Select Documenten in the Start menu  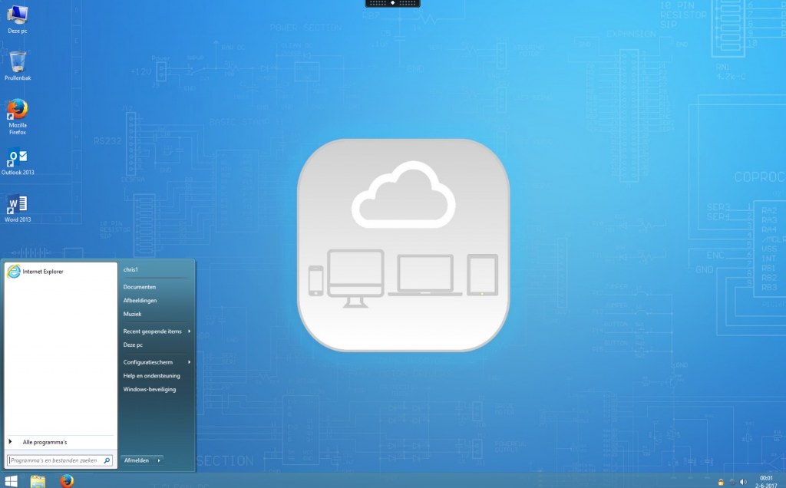click(140, 287)
